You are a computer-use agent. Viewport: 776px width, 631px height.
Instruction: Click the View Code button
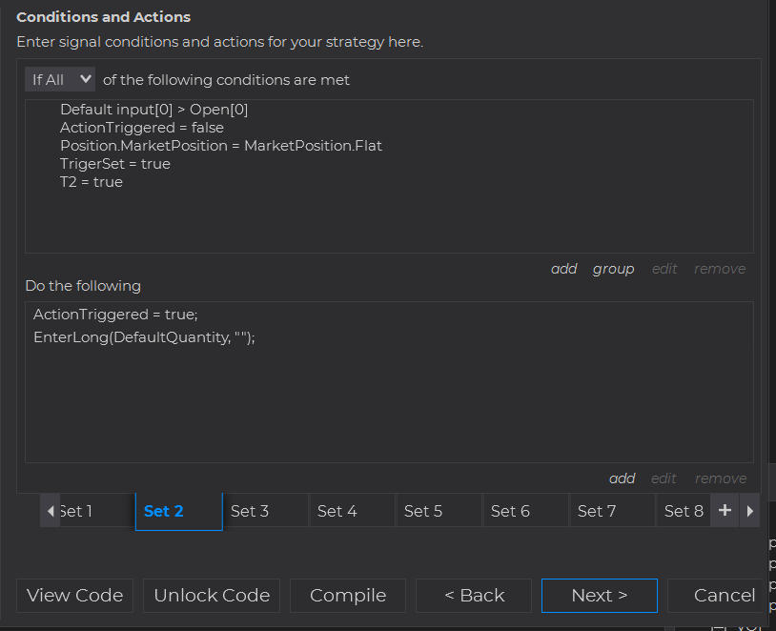(x=74, y=596)
